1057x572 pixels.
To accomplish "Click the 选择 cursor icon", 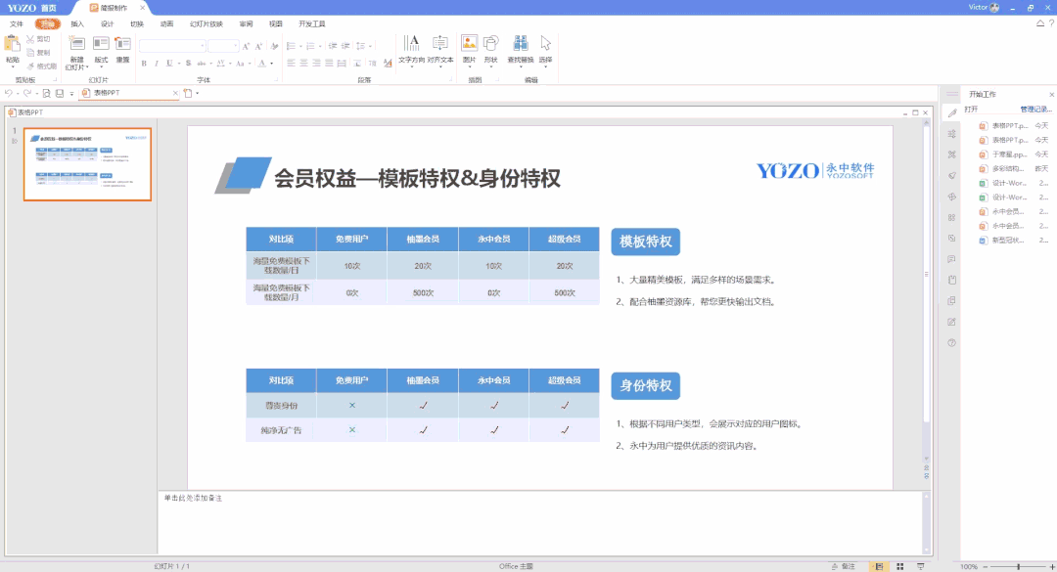I will [546, 44].
